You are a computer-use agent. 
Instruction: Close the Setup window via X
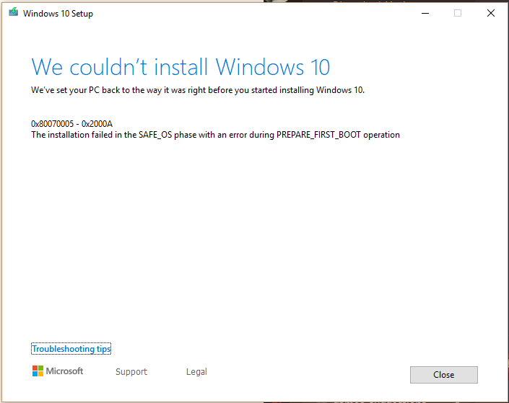[x=490, y=13]
